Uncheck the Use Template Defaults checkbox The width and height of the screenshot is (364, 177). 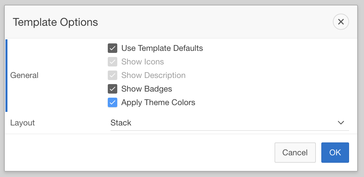pos(113,48)
